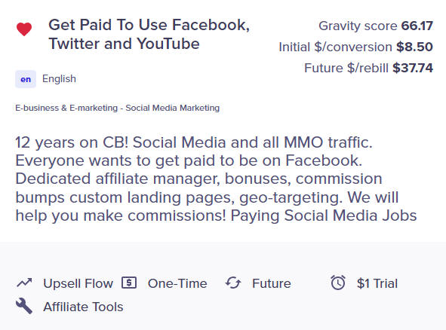Open the Affiliate Tools label

[83, 307]
